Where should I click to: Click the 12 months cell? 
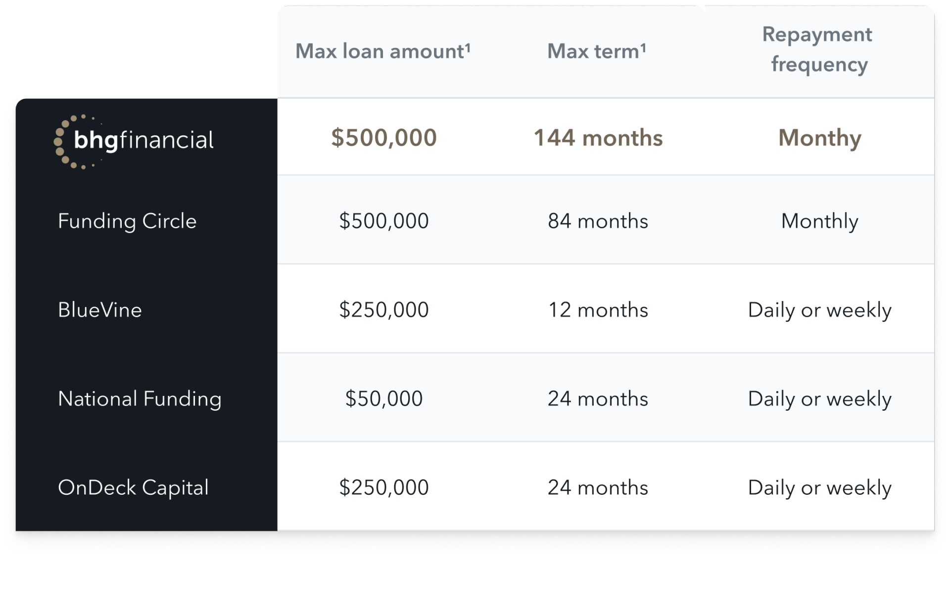pyautogui.click(x=598, y=310)
